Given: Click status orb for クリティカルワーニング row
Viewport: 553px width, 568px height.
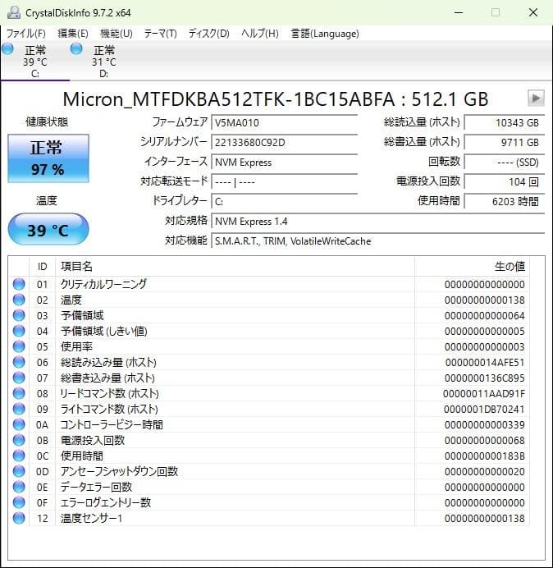Looking at the screenshot, I should [19, 284].
